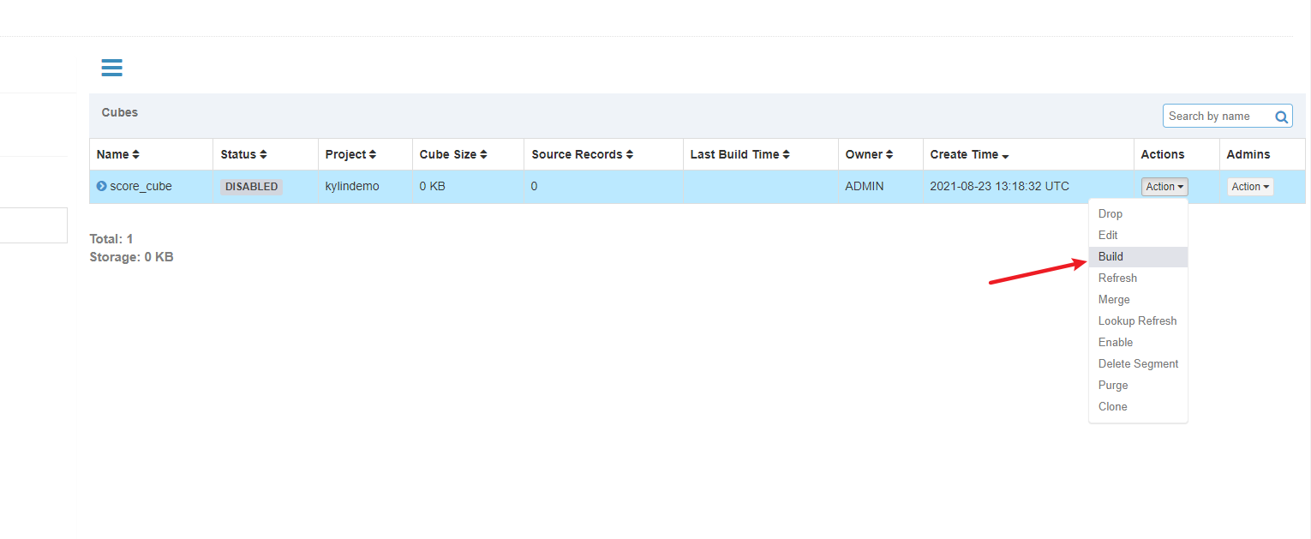The height and width of the screenshot is (539, 1311).
Task: Open the Admins Action dropdown
Action: click(1250, 186)
